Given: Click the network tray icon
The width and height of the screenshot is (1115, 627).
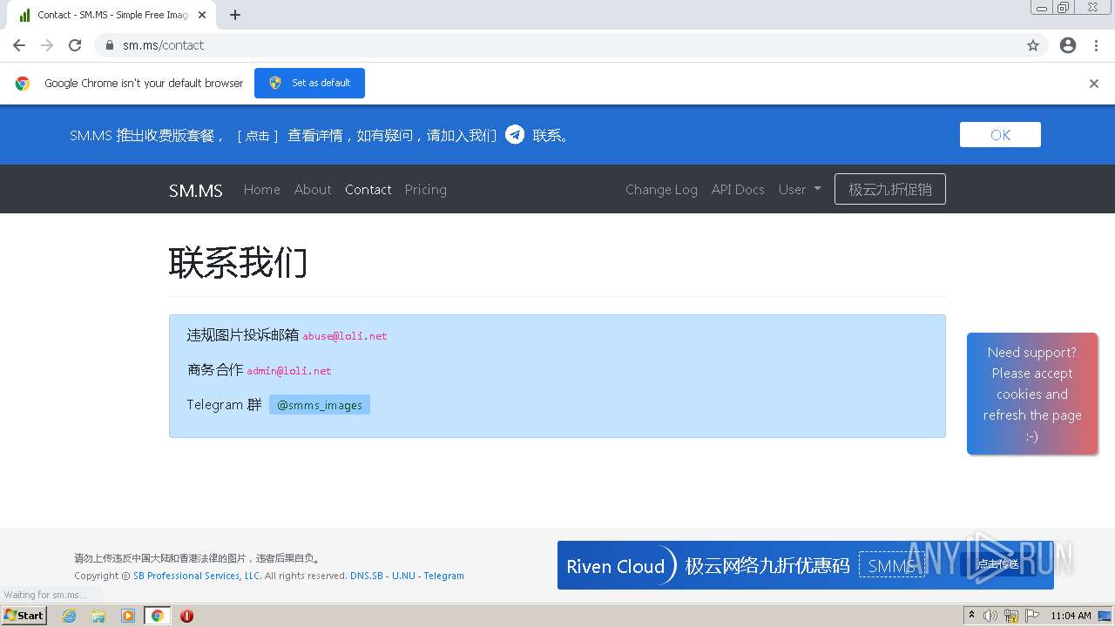Looking at the screenshot, I should pyautogui.click(x=1011, y=616).
